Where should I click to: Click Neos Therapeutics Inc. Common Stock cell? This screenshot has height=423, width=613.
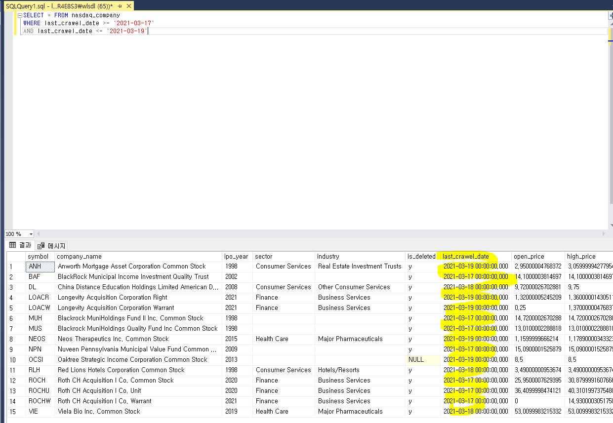coord(138,339)
